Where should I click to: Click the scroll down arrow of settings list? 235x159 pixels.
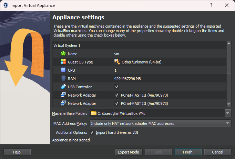(229, 104)
